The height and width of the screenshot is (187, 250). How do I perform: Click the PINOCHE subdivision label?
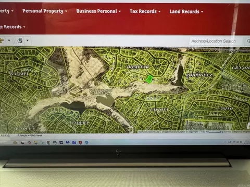25,128
